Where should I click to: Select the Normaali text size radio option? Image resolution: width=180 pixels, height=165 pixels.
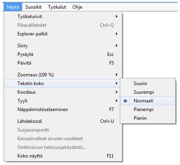pos(148,101)
